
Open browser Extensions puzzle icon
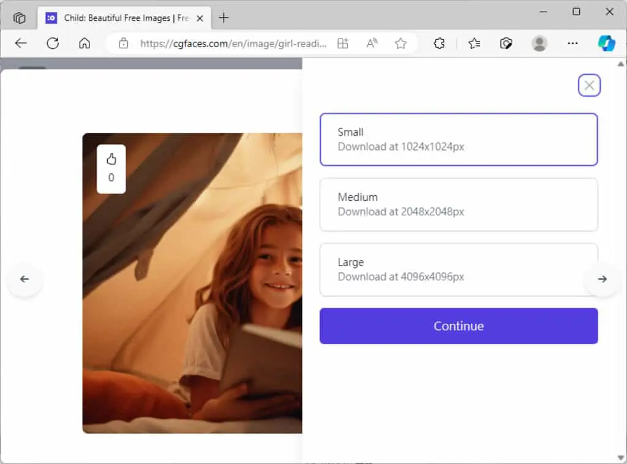click(439, 43)
